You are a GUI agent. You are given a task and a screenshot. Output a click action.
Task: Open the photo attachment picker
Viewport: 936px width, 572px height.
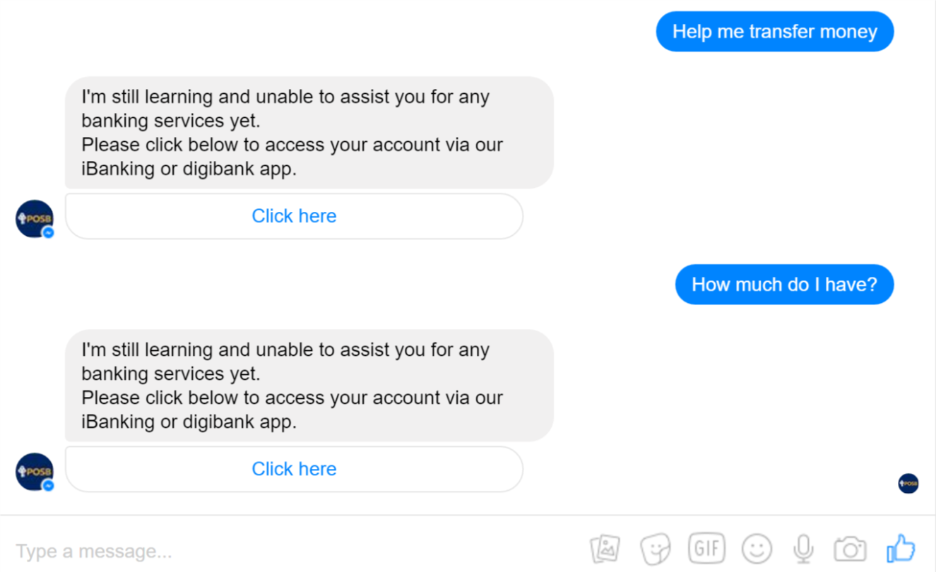[605, 549]
